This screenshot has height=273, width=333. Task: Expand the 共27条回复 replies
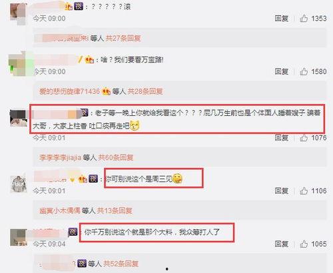tap(123, 38)
